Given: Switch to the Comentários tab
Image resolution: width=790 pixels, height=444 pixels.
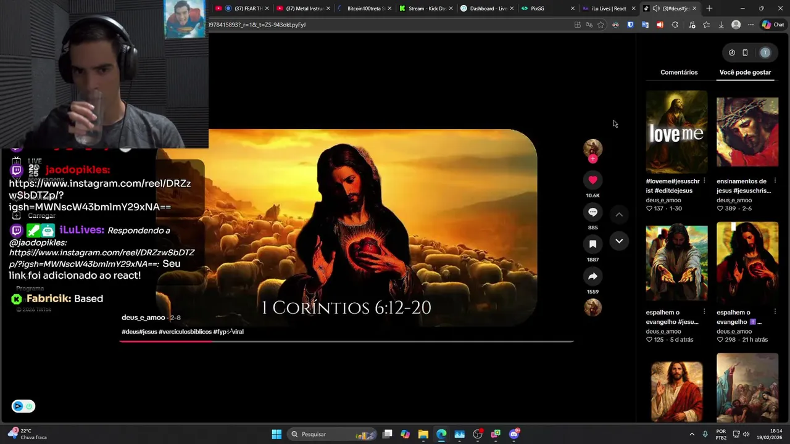Looking at the screenshot, I should point(679,72).
